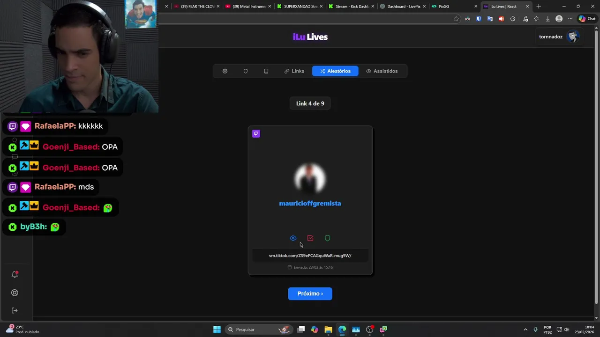Open the vm.tiktok.com link
The width and height of the screenshot is (600, 337).
click(310, 256)
